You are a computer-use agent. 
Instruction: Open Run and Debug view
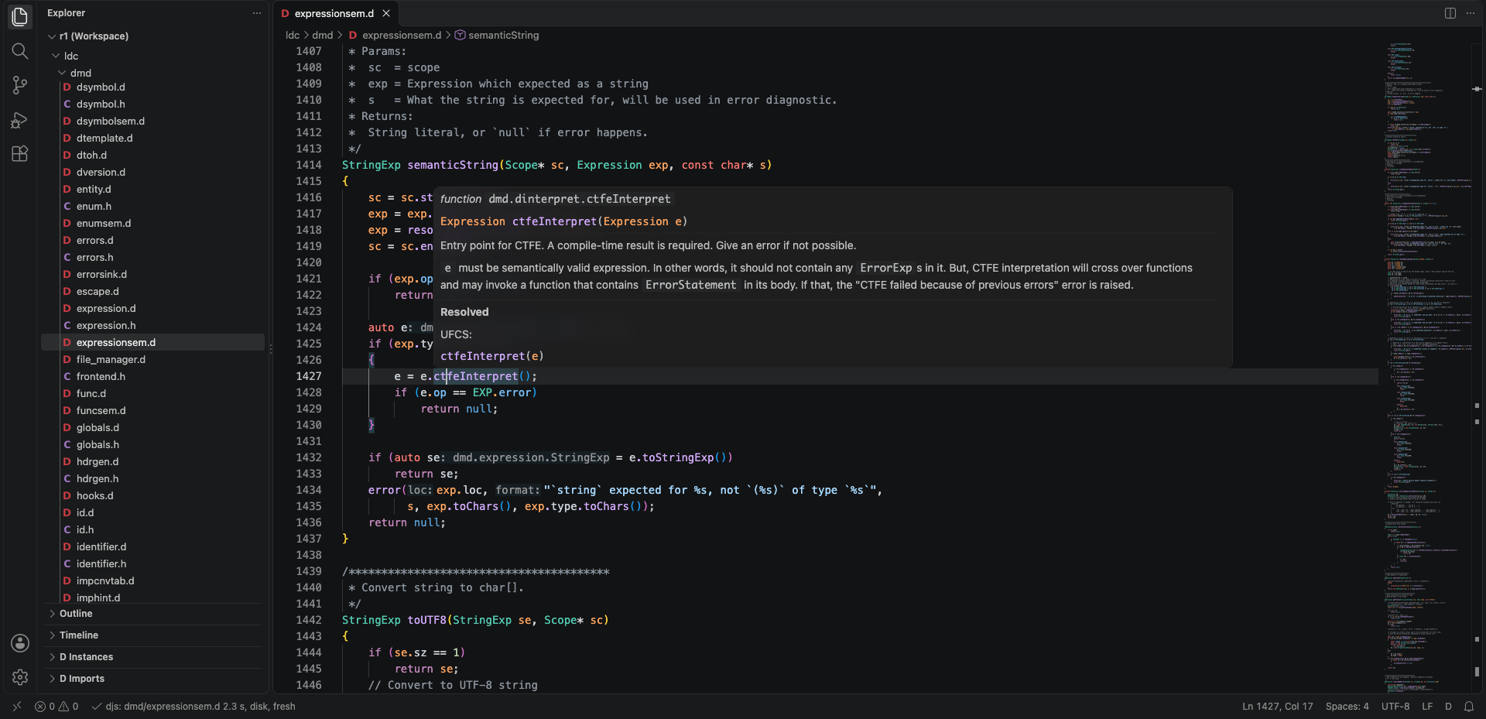pos(20,120)
